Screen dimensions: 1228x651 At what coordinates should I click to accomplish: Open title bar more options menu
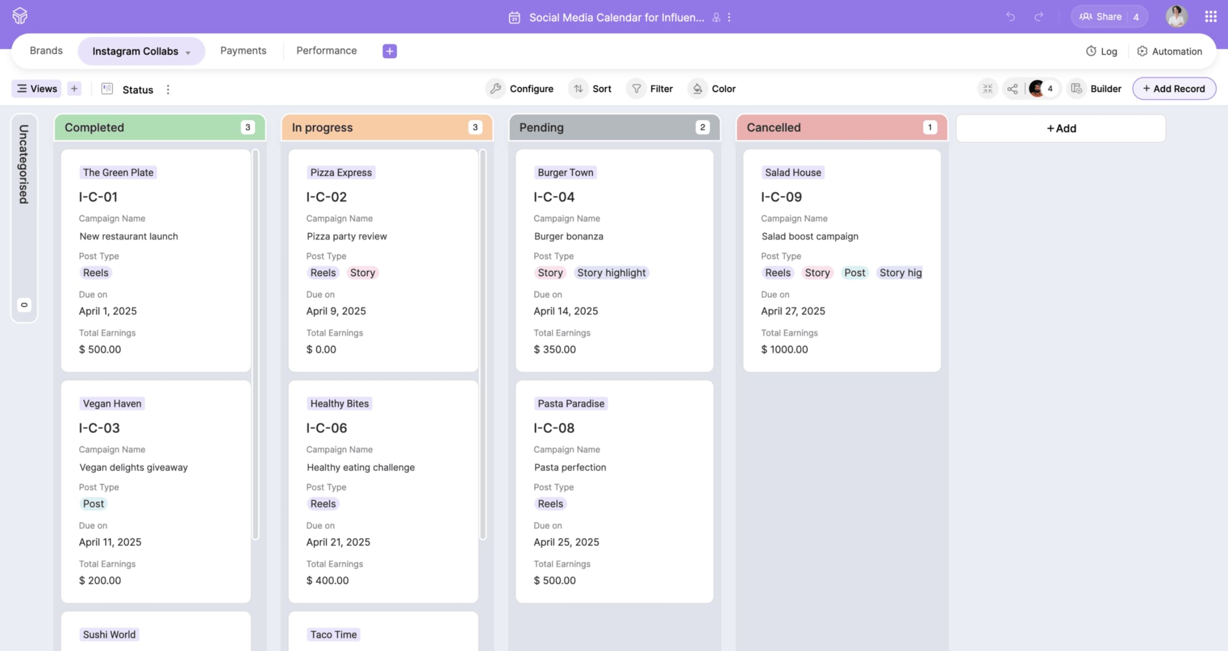click(x=729, y=17)
